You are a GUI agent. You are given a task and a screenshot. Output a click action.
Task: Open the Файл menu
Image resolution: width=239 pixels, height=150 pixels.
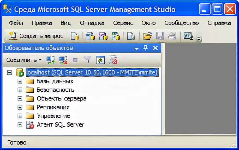point(16,23)
